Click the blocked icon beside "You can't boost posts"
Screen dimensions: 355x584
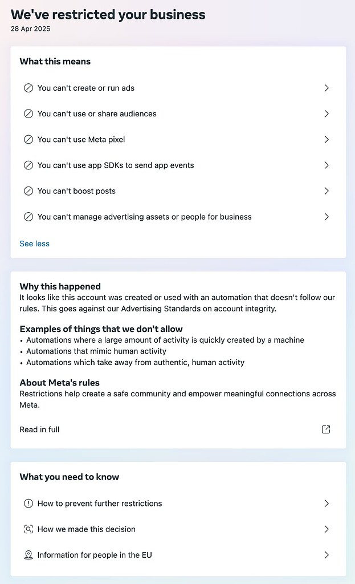pos(28,190)
